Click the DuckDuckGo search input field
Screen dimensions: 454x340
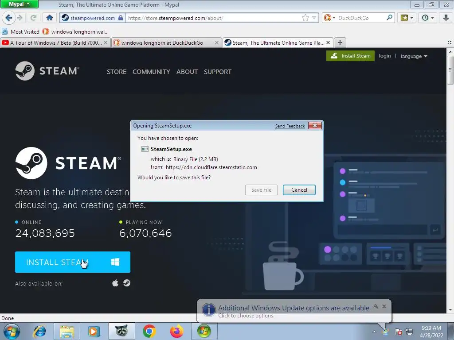pos(361,18)
